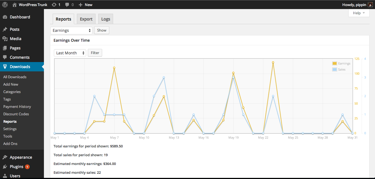Switch to the Export tab
Viewport: 375px width, 179px height.
[x=86, y=19]
